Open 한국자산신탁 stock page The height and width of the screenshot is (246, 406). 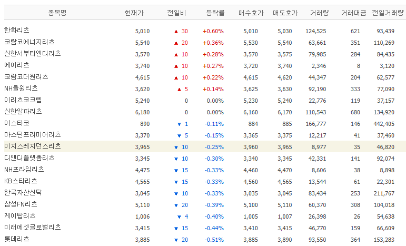point(23,193)
